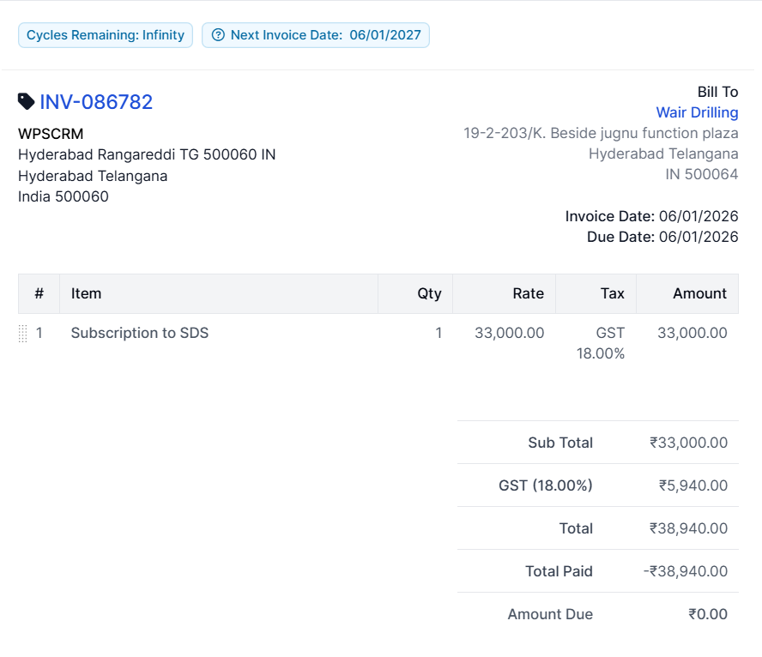The height and width of the screenshot is (657, 762).
Task: Click the Total Paid value -₹38,940.00
Action: click(685, 571)
